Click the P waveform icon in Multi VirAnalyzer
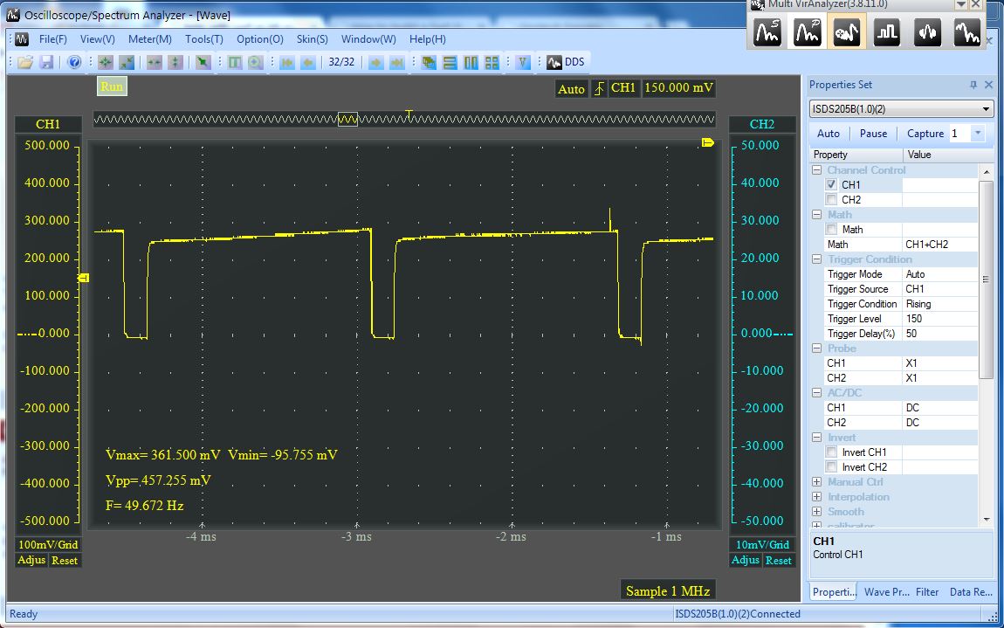Screen dimensions: 1004x628 coord(808,31)
